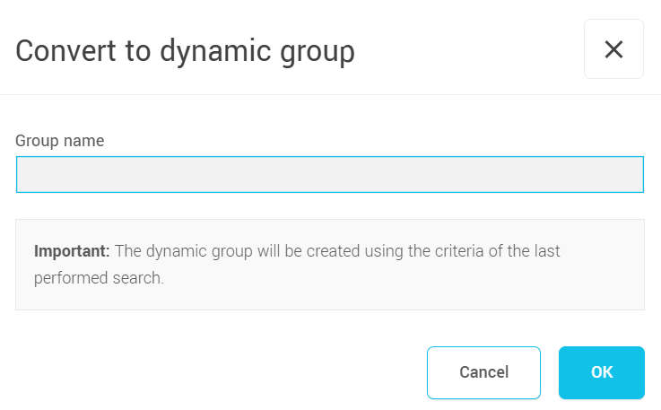Click the 'Convert to dynamic group' title
The width and height of the screenshot is (661, 410).
[x=185, y=50]
